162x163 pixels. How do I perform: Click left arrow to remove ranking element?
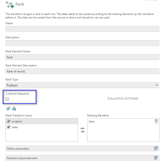coord(83,131)
